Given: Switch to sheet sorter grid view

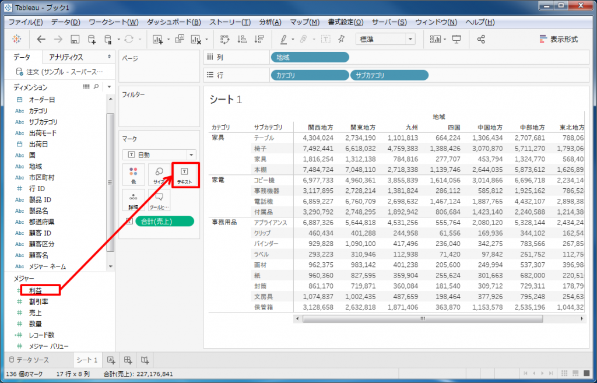Looking at the screenshot, I should pyautogui.click(x=563, y=374).
